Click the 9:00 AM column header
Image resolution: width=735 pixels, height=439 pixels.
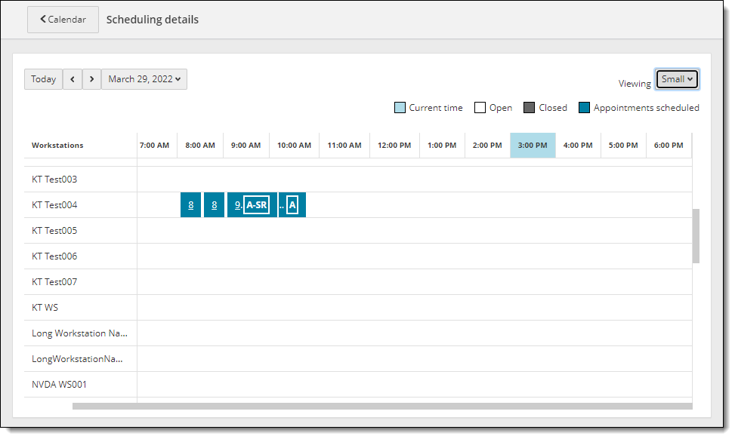click(246, 145)
